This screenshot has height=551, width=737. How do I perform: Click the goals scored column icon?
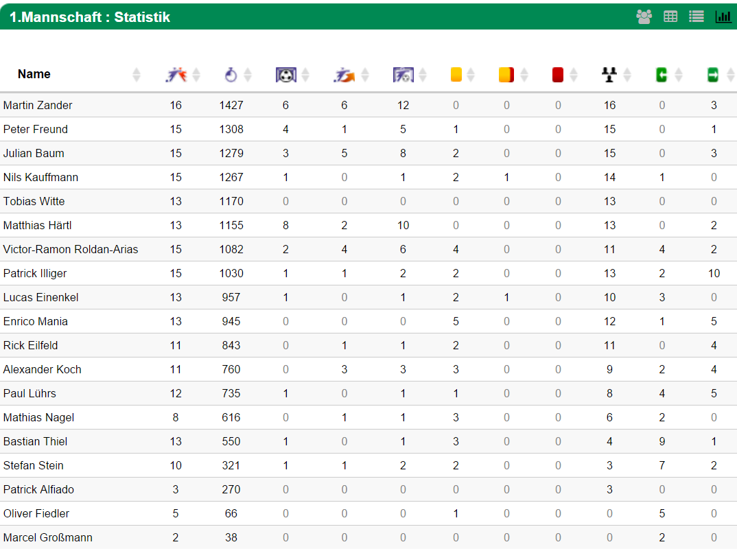pyautogui.click(x=285, y=75)
